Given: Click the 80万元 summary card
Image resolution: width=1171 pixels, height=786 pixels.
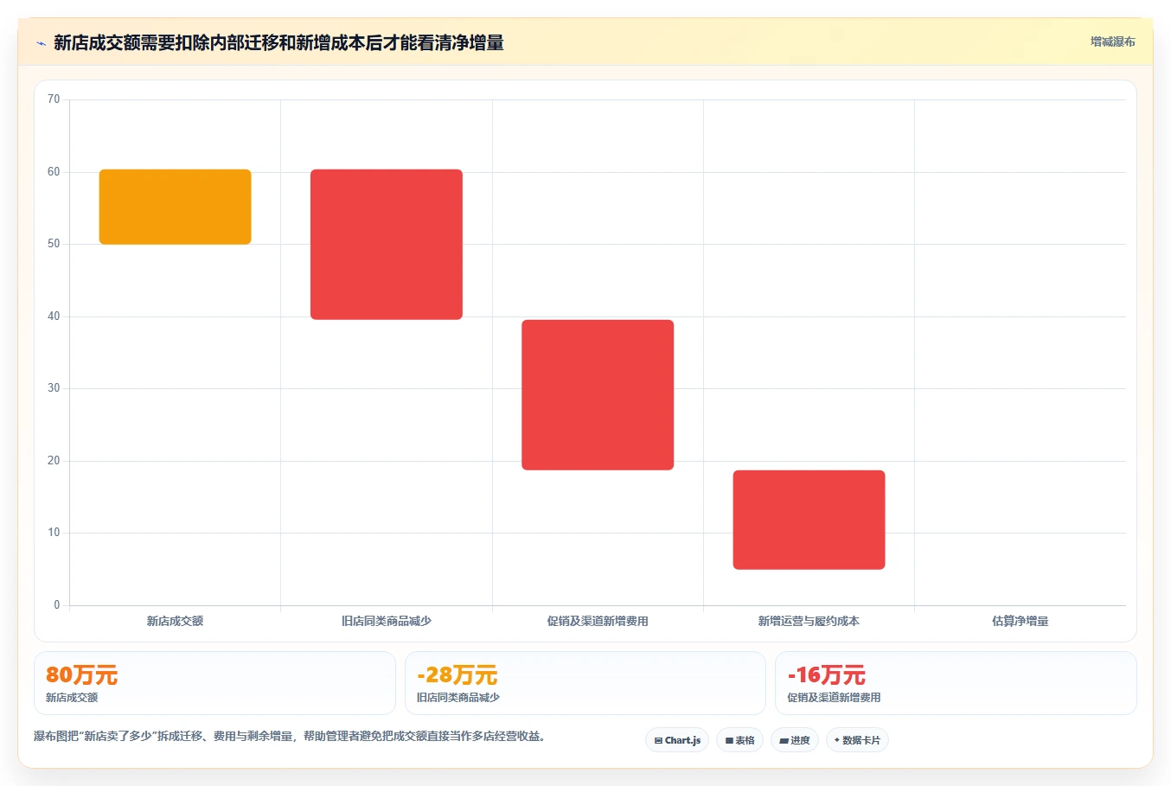Looking at the screenshot, I should point(214,683).
